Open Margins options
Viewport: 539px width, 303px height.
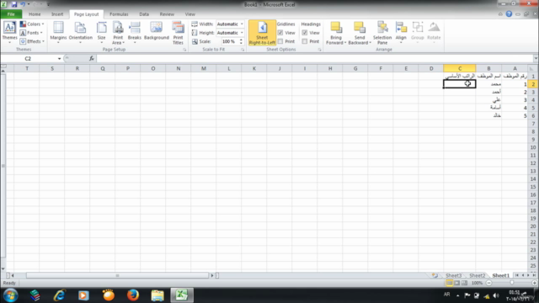(x=58, y=33)
